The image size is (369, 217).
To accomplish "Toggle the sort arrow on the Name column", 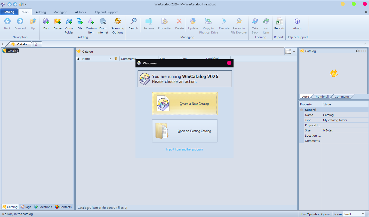I will point(110,59).
